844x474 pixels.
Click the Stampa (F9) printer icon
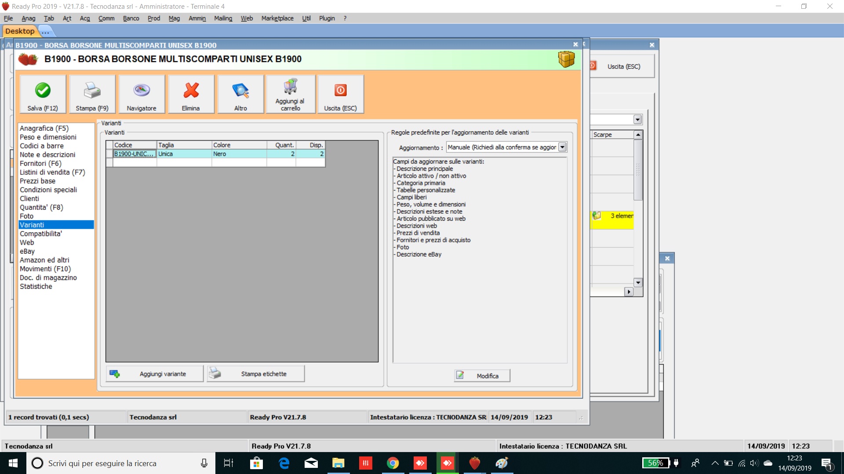tap(92, 90)
